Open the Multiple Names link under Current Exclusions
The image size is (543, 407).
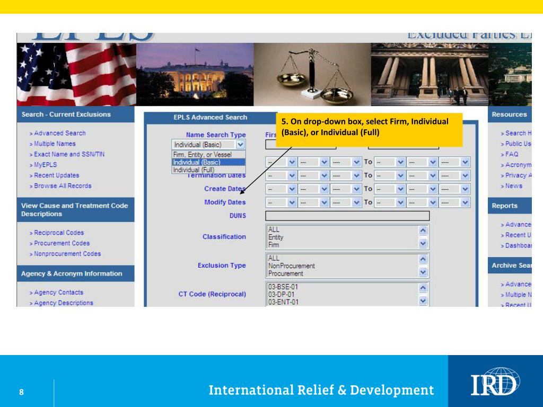pos(55,144)
